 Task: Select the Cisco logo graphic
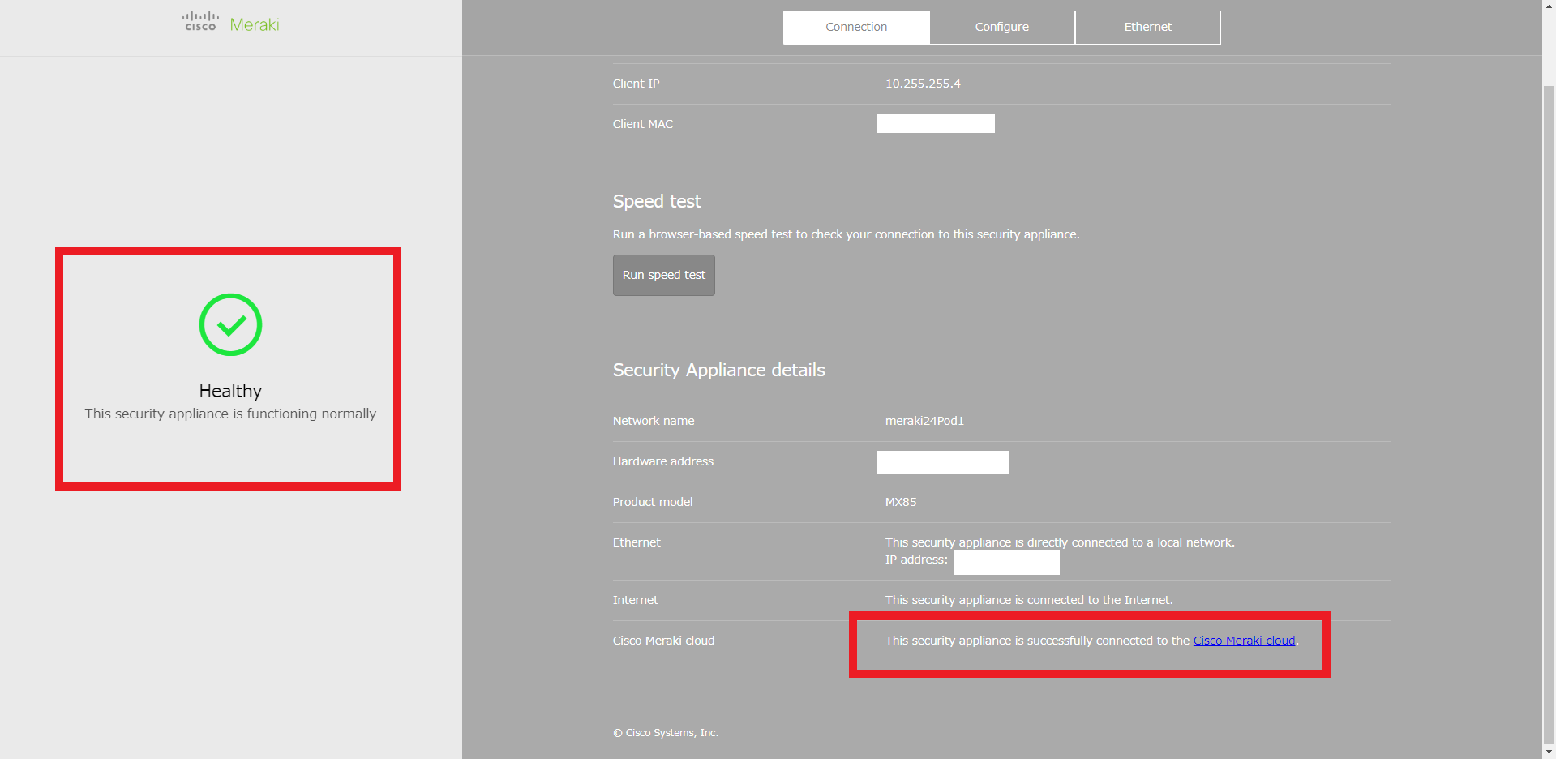tap(199, 21)
